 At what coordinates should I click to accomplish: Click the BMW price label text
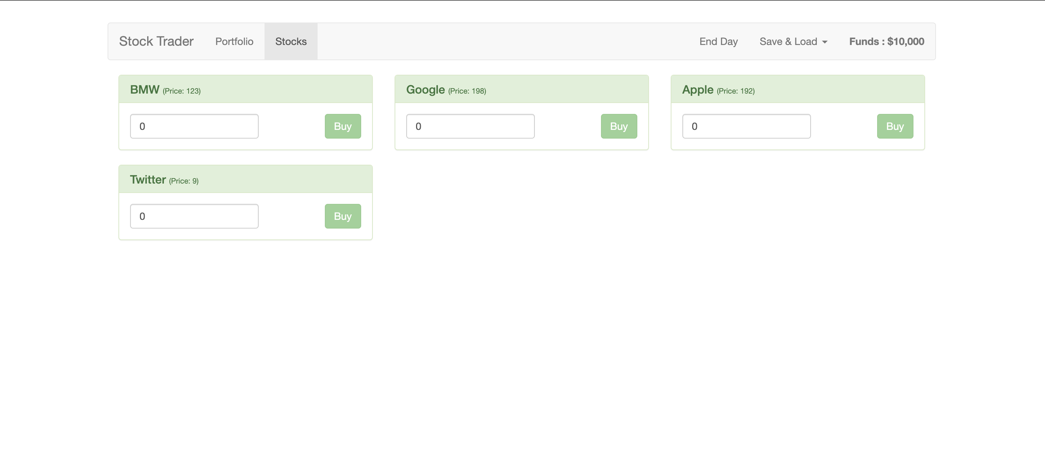coord(181,91)
